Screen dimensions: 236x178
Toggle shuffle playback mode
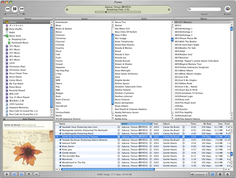pos(14,174)
